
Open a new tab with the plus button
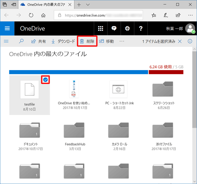[79, 5]
